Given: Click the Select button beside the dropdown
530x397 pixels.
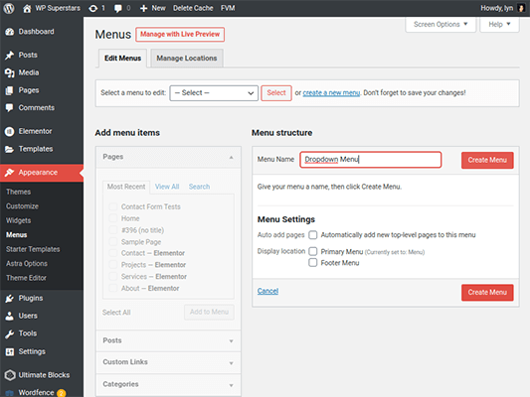Looking at the screenshot, I should tap(276, 93).
